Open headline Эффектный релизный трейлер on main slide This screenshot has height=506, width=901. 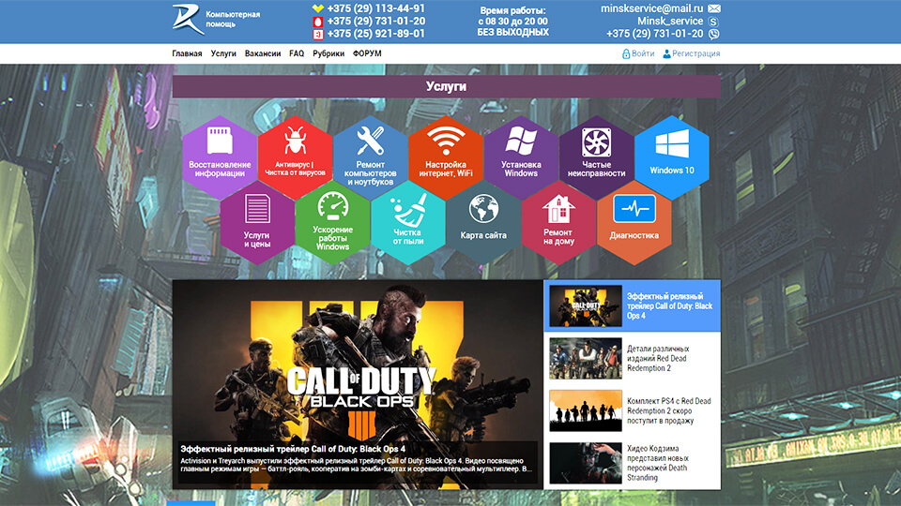coord(293,449)
